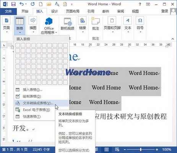Redo with the repeat arrow icon
177x153 pixels.
[x=32, y=4]
